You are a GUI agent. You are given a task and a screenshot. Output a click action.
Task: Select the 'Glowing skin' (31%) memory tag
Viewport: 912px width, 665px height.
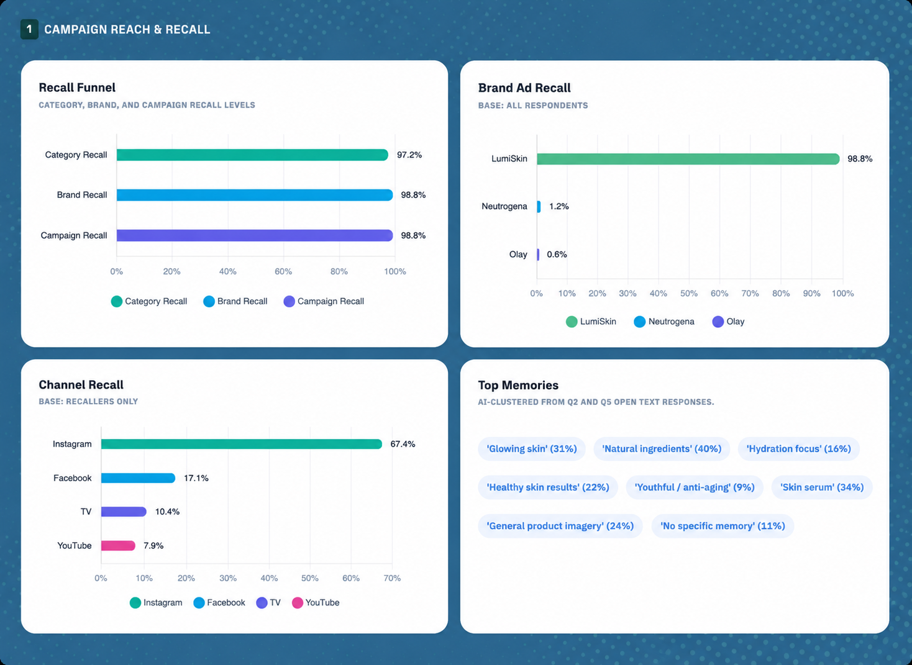pos(532,449)
